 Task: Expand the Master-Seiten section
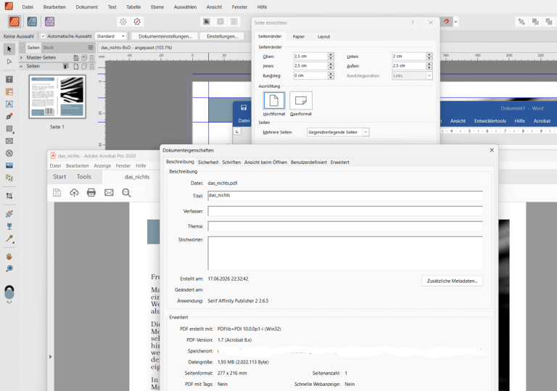[x=21, y=57]
